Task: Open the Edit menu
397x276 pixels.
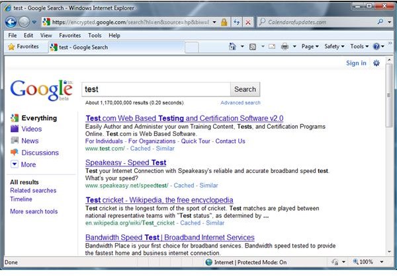Action: click(28, 36)
